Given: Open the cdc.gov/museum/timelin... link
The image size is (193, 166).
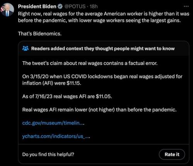Looking at the screenshot, I should [53, 123].
